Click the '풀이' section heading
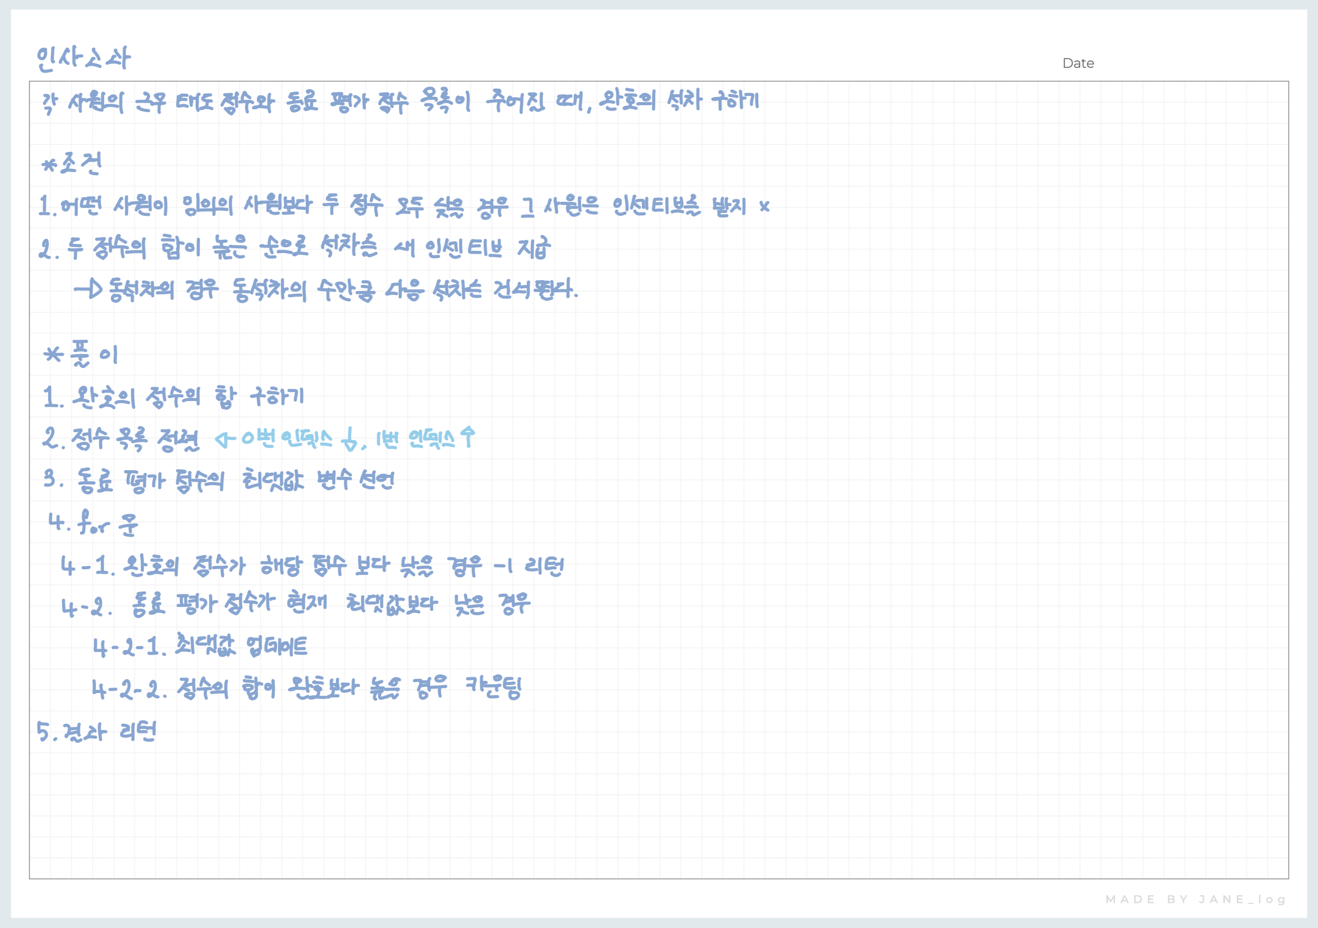The image size is (1318, 928). (94, 354)
